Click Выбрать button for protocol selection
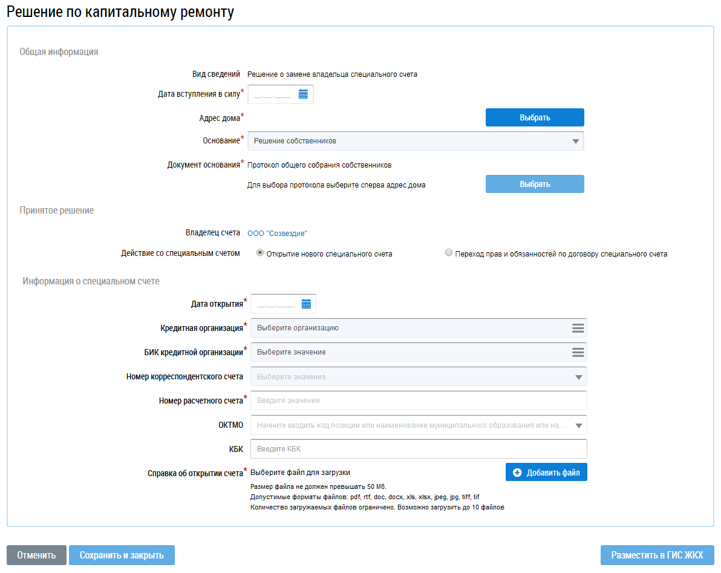 pyautogui.click(x=535, y=184)
